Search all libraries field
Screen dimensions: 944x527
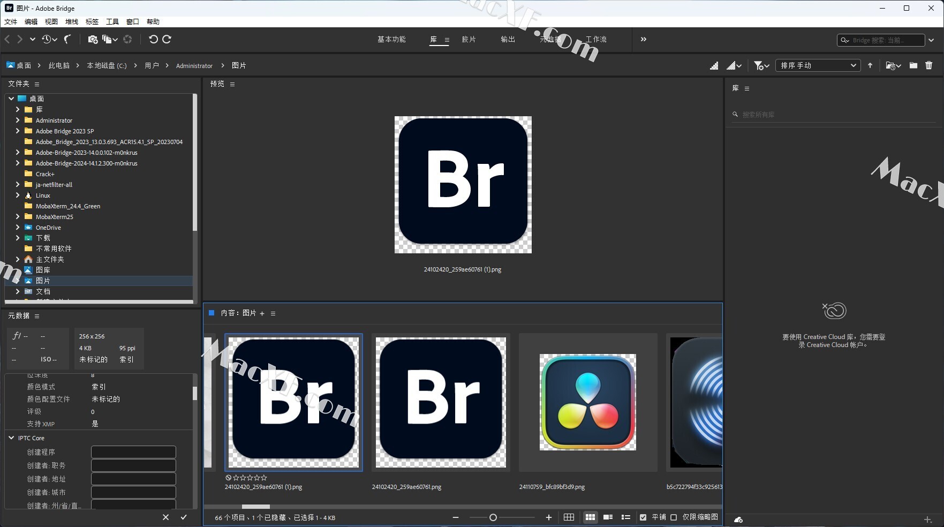834,114
